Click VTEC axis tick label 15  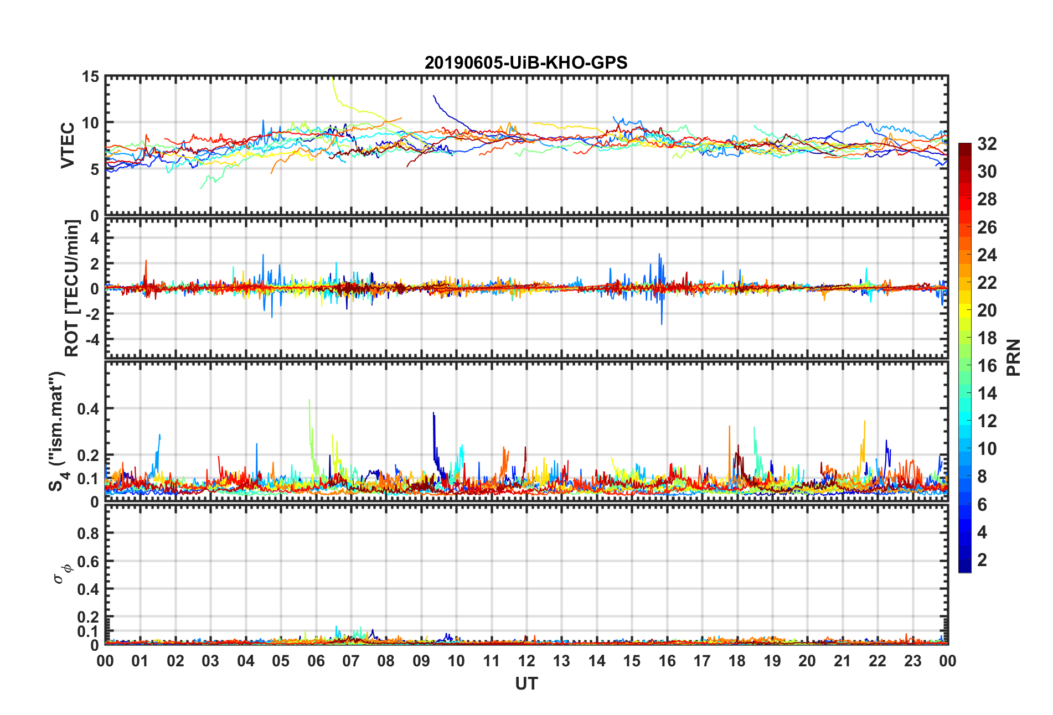coord(90,77)
